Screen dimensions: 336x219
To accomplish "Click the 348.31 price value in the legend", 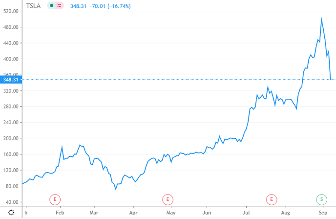I will [78, 6].
